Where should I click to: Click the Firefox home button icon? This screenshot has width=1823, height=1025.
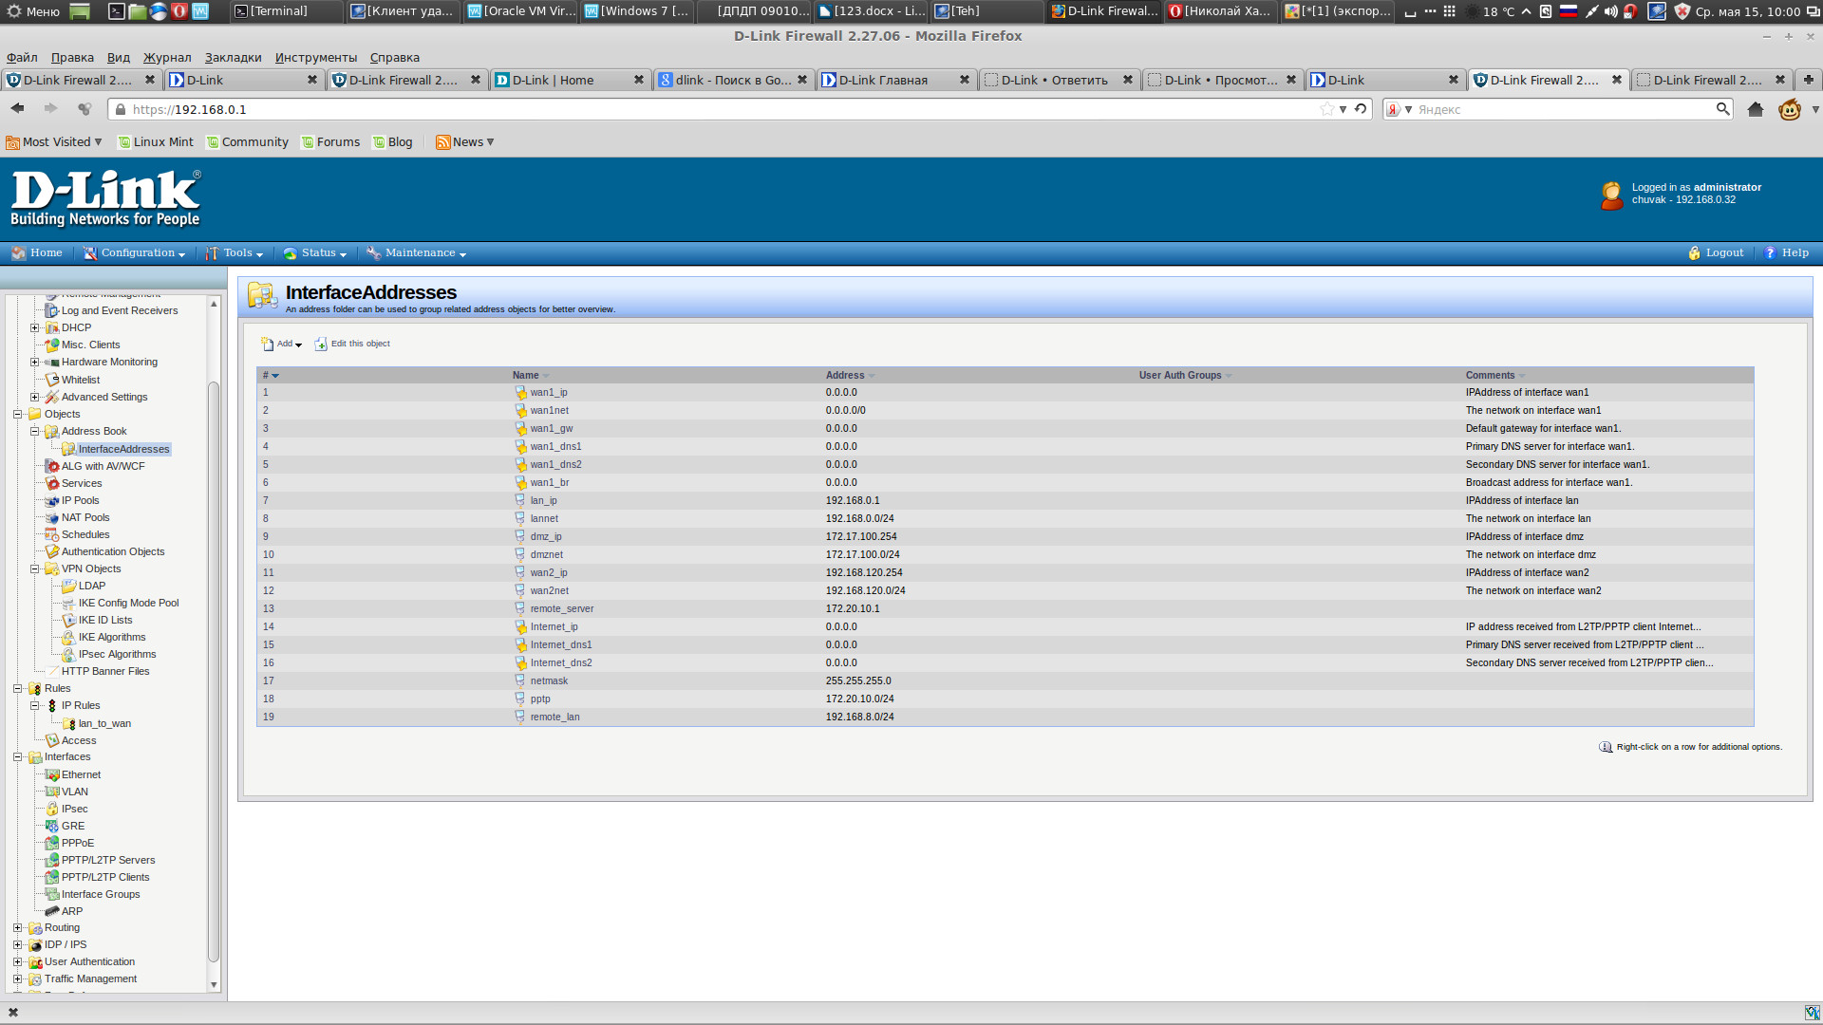point(1755,110)
